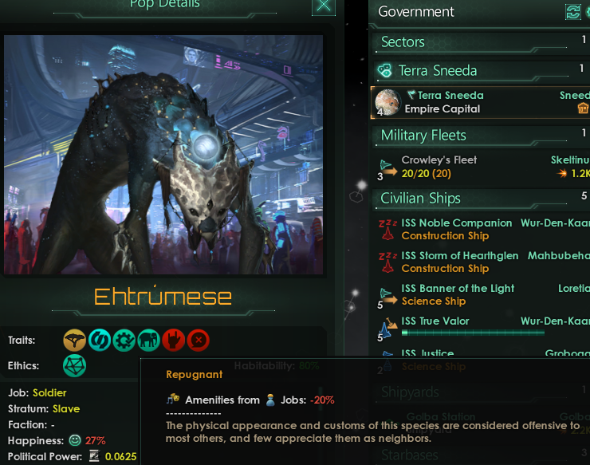Click the yellow tree trait icon
The height and width of the screenshot is (465, 590).
(74, 340)
